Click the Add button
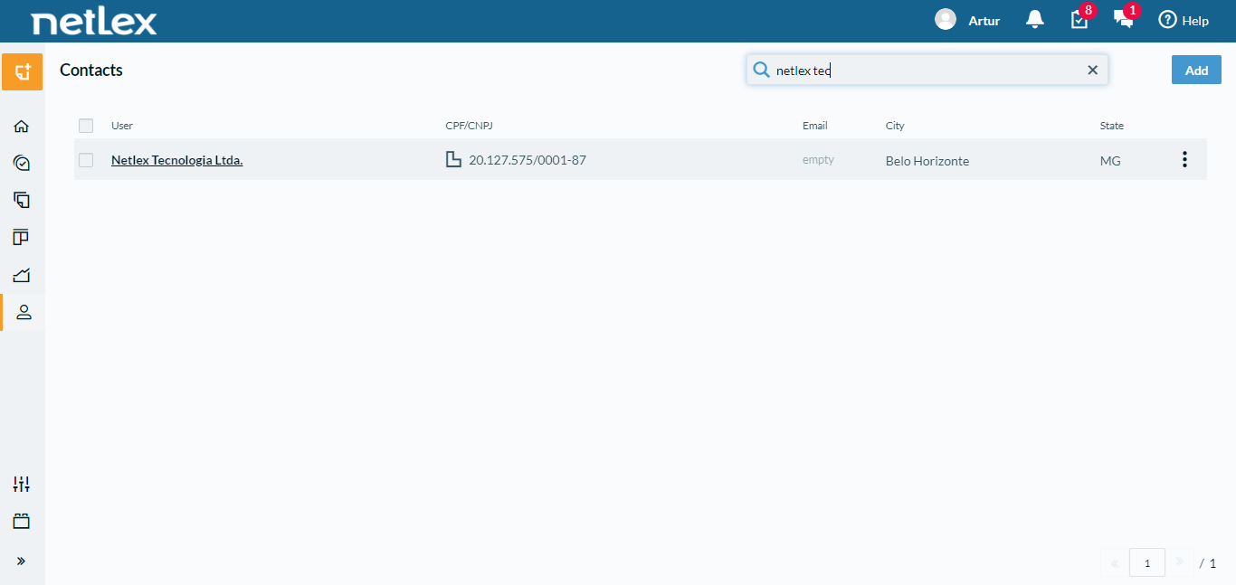This screenshot has height=585, width=1236. point(1196,70)
